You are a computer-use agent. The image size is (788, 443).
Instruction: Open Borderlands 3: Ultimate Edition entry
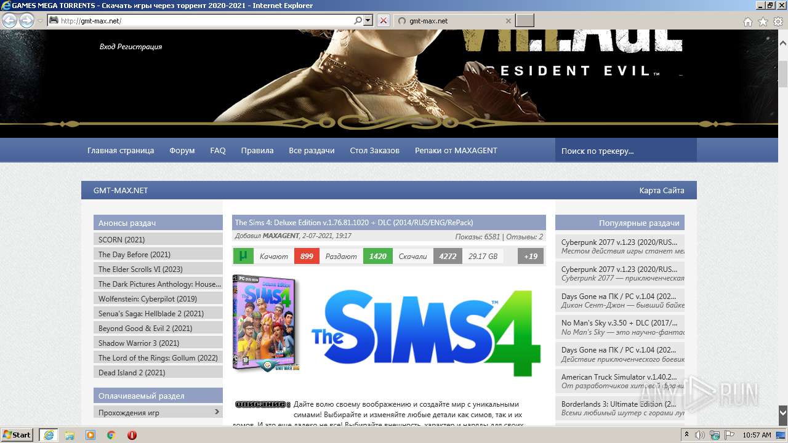620,408
